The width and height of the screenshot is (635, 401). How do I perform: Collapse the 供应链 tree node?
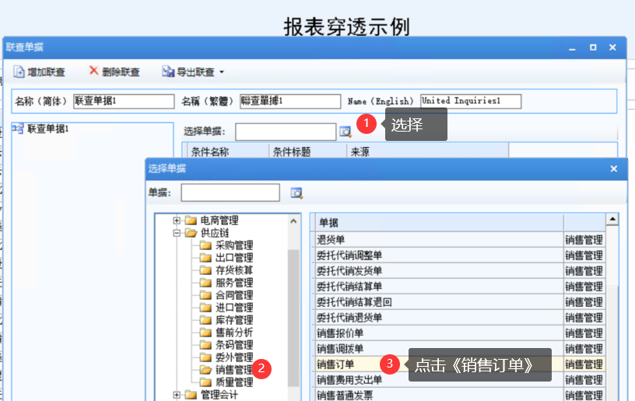pos(177,233)
